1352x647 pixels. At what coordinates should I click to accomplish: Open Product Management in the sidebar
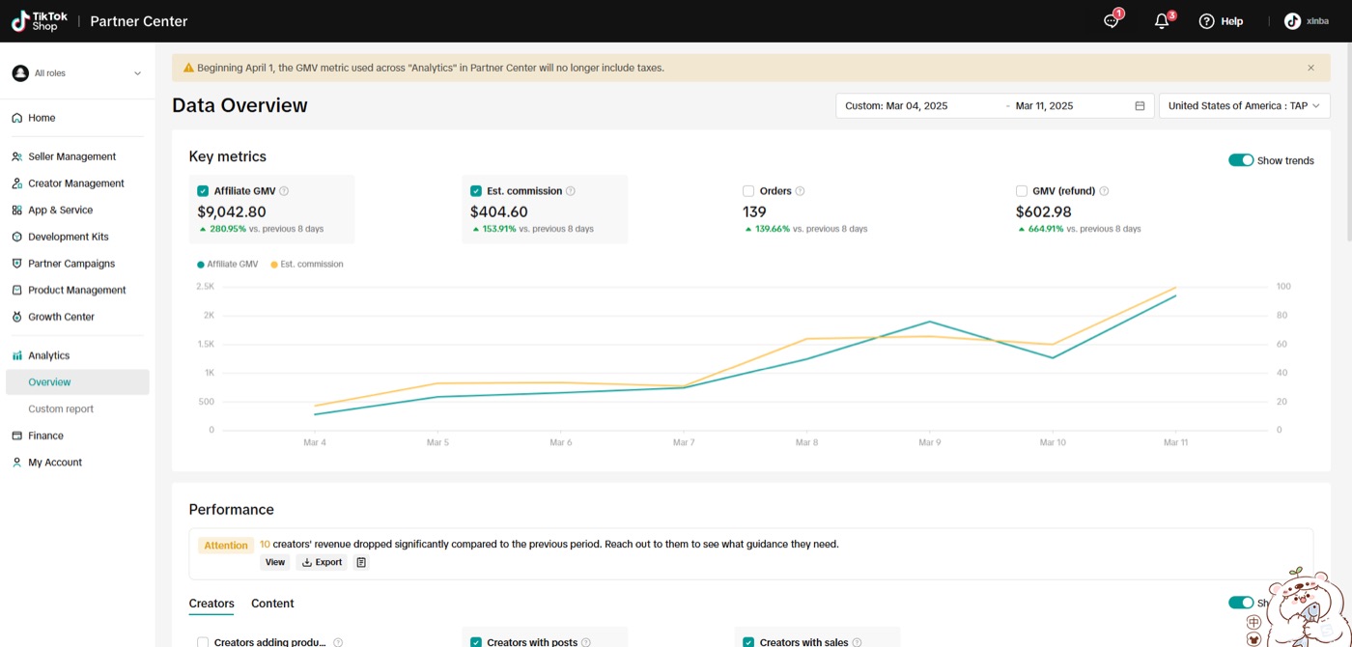click(x=77, y=290)
